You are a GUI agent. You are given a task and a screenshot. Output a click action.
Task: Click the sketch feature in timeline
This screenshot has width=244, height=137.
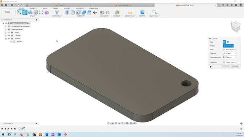[19, 129]
